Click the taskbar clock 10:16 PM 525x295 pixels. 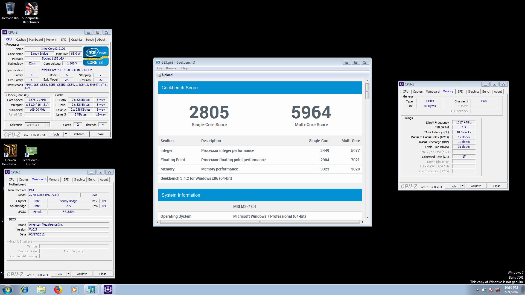point(511,290)
